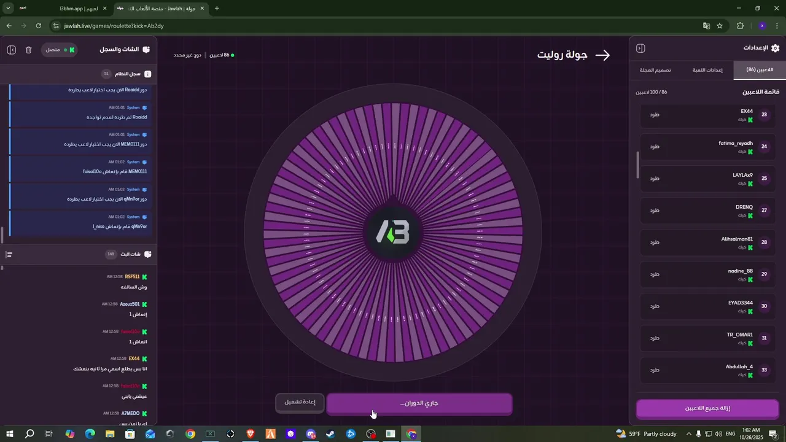
Task: Kick player TR_OMAR1 using طرد
Action: (655, 338)
